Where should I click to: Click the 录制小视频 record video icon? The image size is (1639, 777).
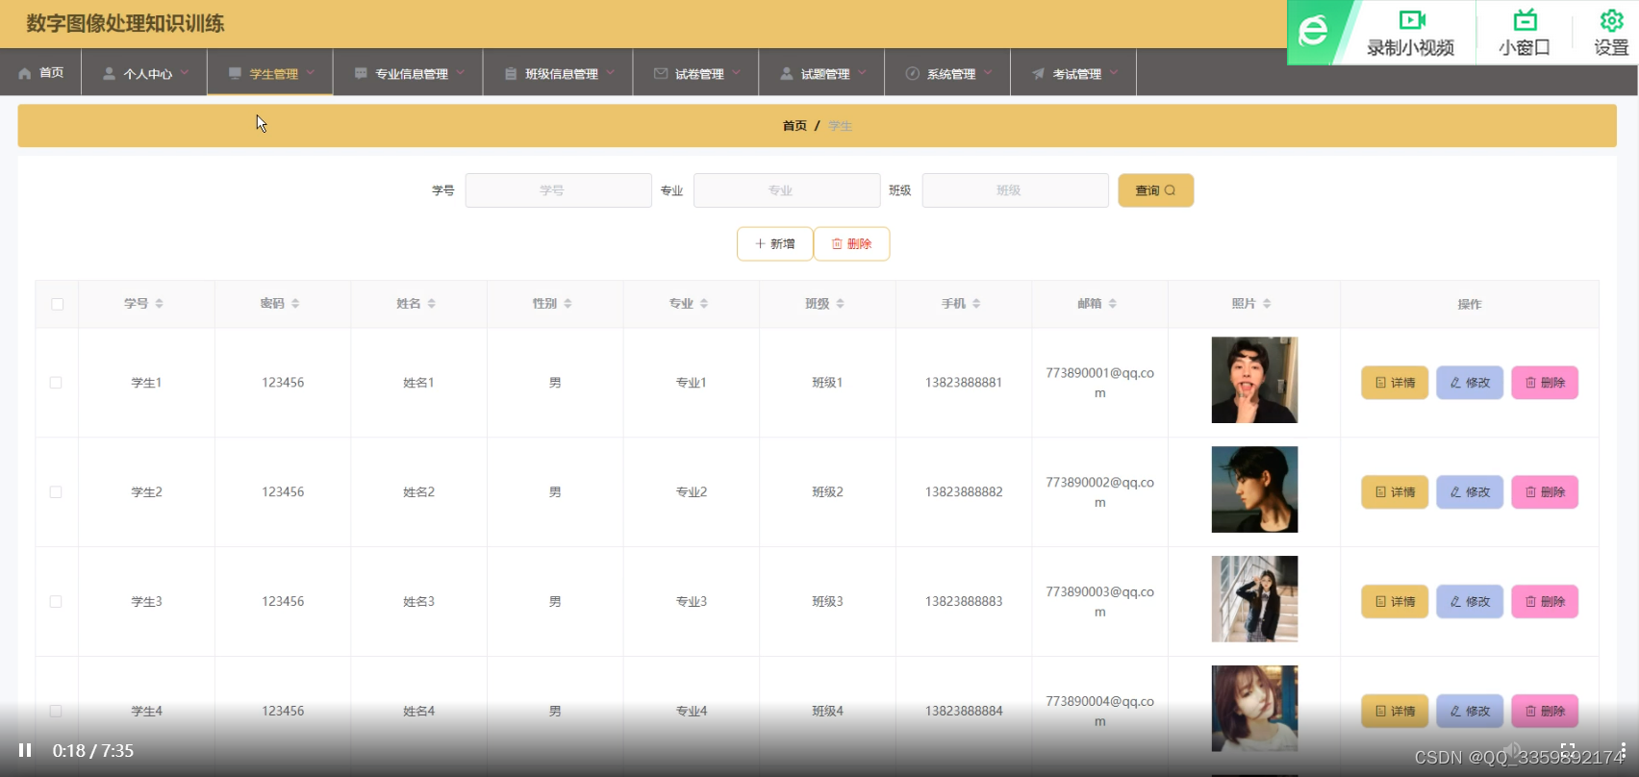(1412, 20)
